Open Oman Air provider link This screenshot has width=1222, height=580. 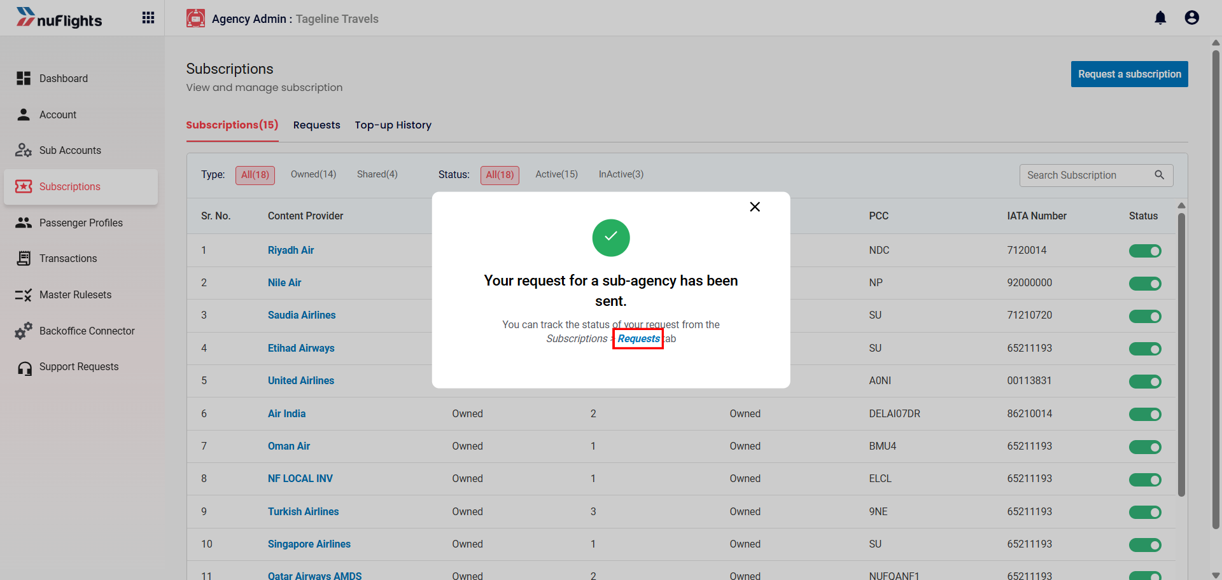tap(289, 446)
